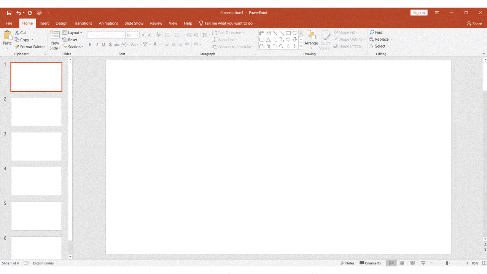Click the zoom slider handle
This screenshot has width=487, height=274.
[447, 263]
